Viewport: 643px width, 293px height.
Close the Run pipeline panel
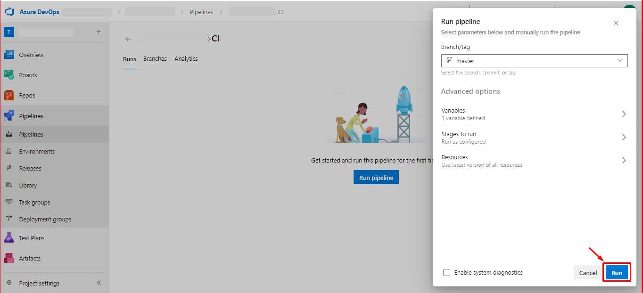pyautogui.click(x=616, y=23)
